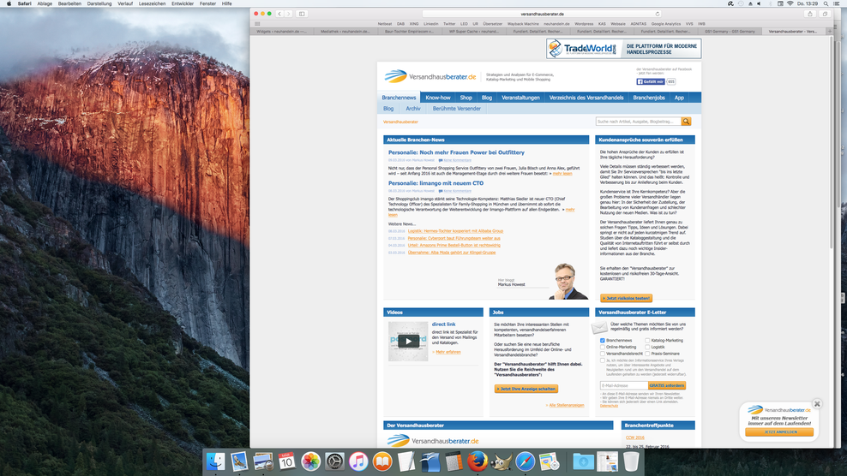Image resolution: width=847 pixels, height=476 pixels.
Task: Open Finder from the Dock
Action: coord(215,461)
